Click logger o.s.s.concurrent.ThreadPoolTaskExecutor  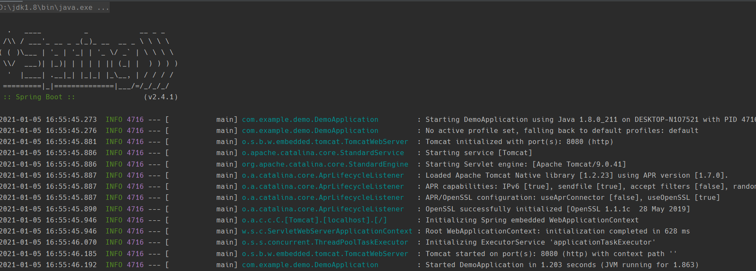(325, 242)
